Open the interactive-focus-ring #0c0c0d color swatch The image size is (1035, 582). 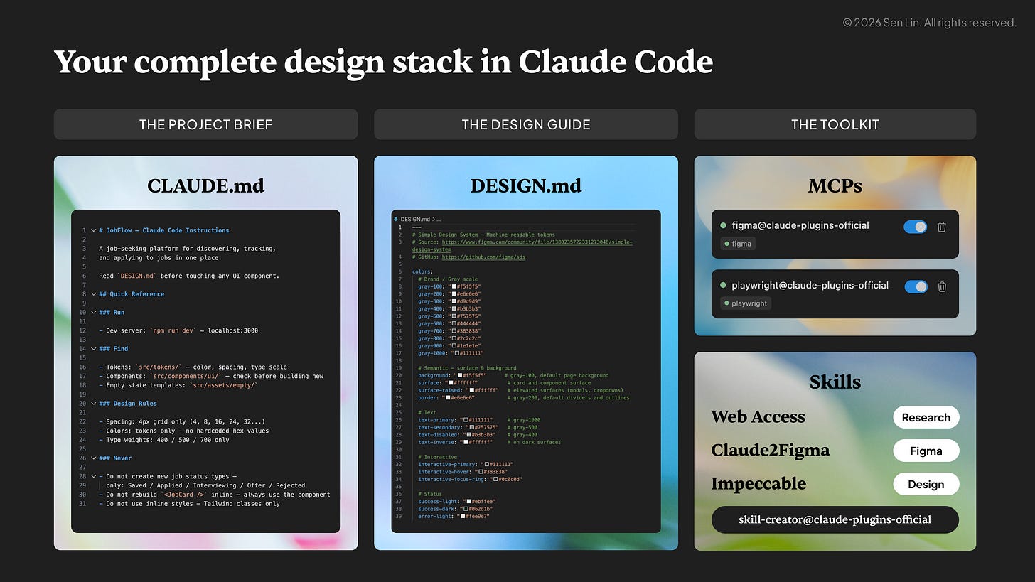tap(496, 479)
